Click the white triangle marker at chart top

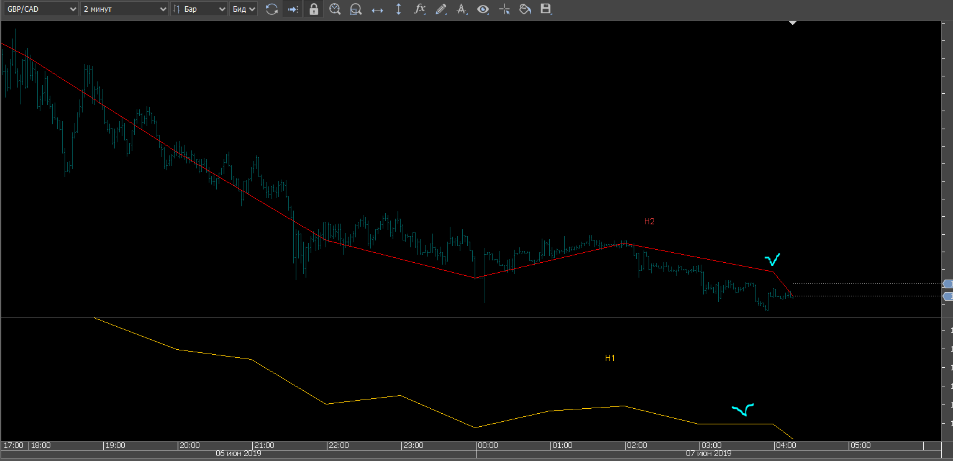point(793,23)
